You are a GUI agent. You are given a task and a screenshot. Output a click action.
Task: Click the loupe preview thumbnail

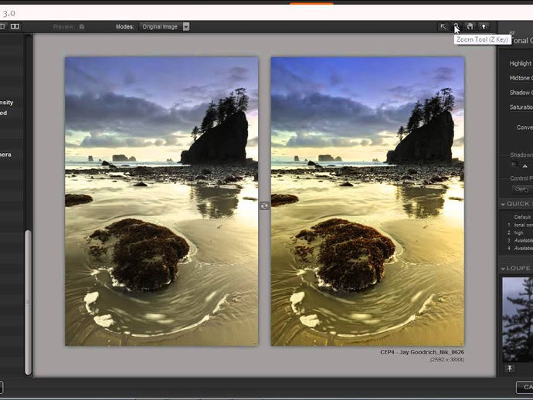[518, 320]
